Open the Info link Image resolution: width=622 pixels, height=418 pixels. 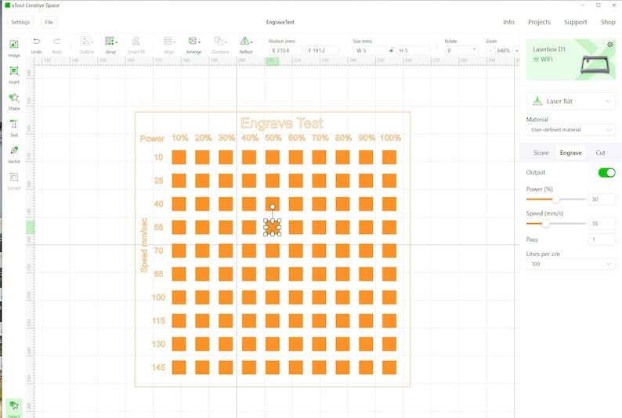pos(508,22)
